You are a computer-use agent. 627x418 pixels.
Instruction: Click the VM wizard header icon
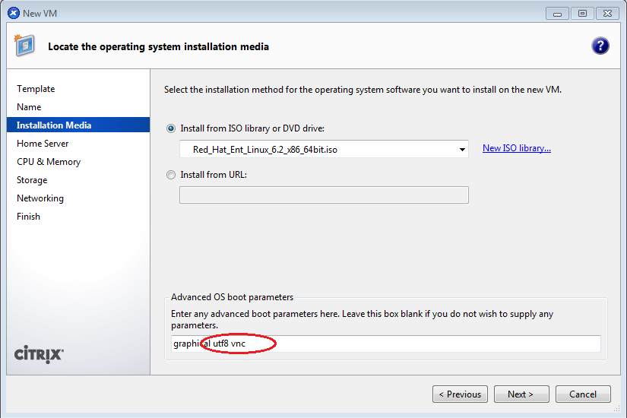24,46
